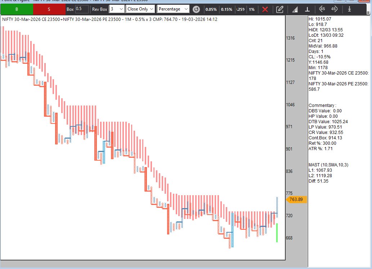Select the perpendicular line tool icon
The width and height of the screenshot is (372, 269).
tap(307, 9)
